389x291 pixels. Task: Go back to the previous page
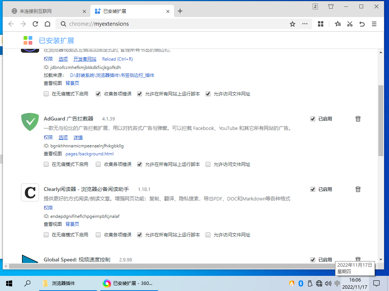(x=11, y=24)
